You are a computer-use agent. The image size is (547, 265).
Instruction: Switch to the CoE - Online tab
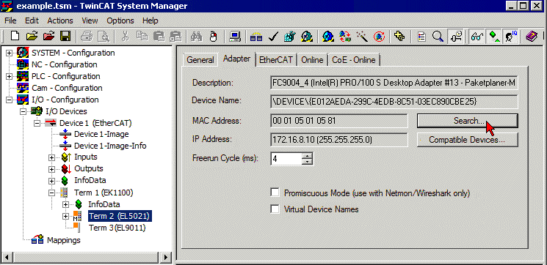pos(353,60)
